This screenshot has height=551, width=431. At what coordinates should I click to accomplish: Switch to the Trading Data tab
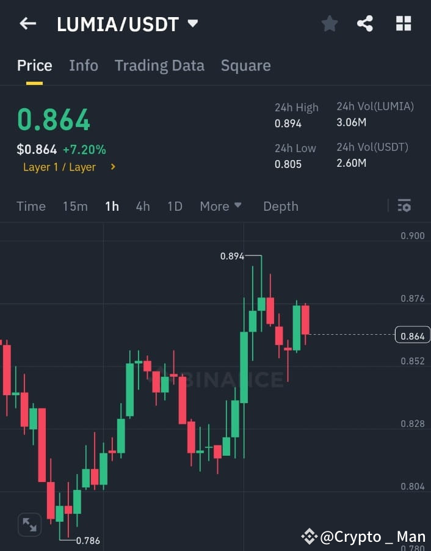[x=159, y=65]
